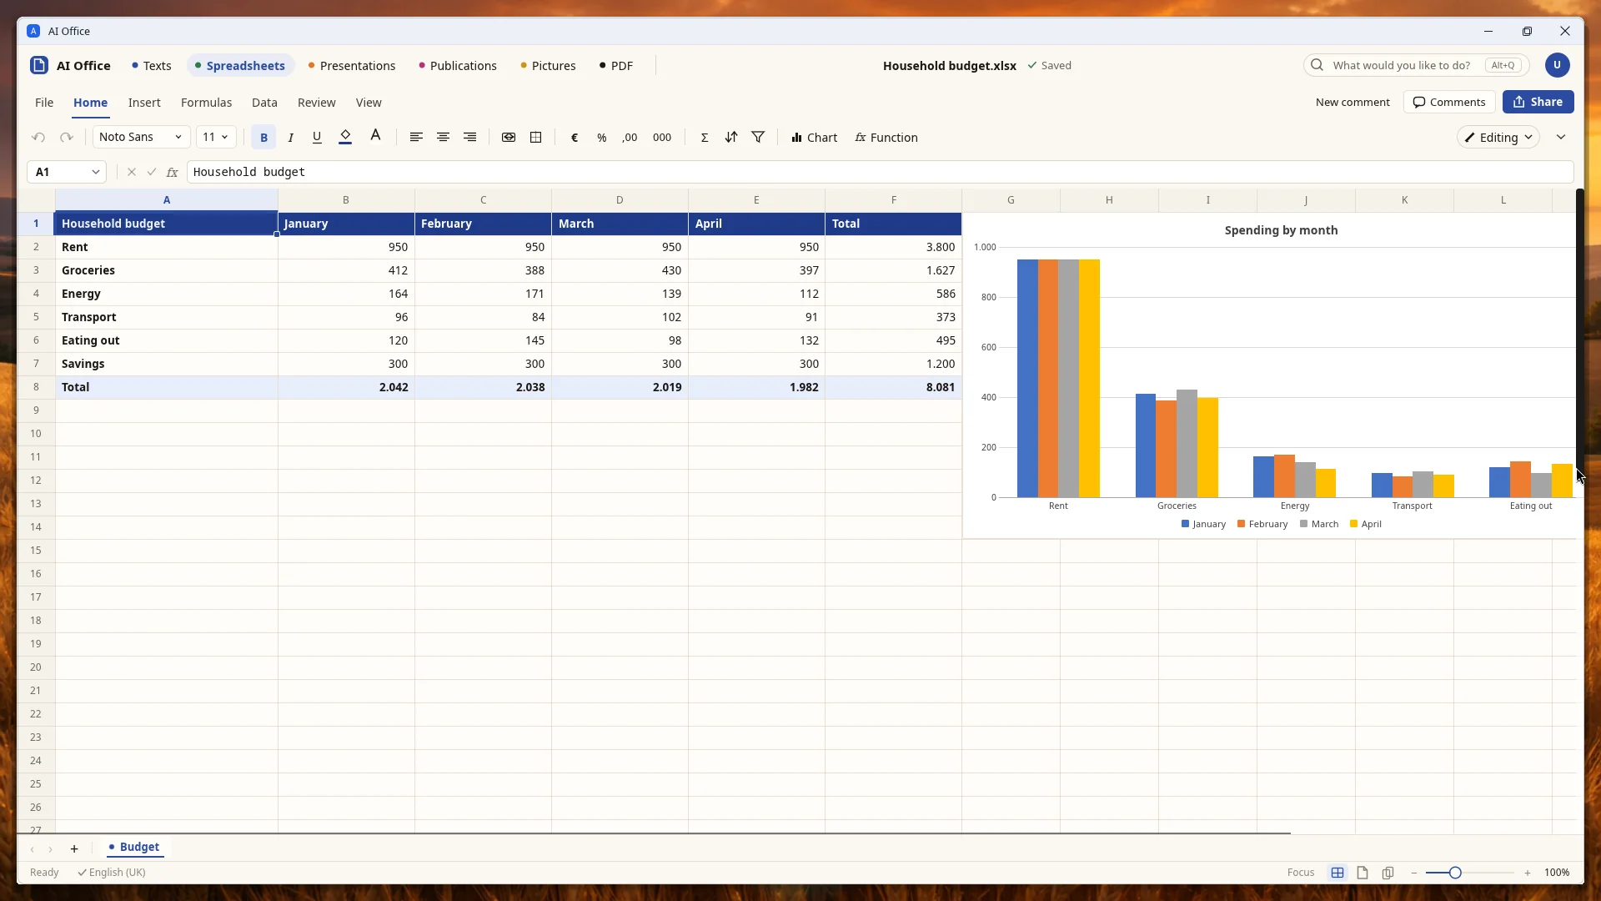This screenshot has height=901, width=1601.
Task: Align text centre
Action: tap(444, 138)
